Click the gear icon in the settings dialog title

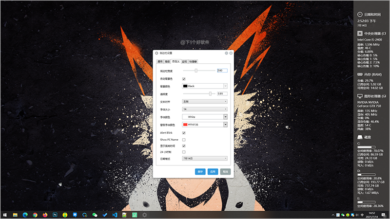point(156,53)
